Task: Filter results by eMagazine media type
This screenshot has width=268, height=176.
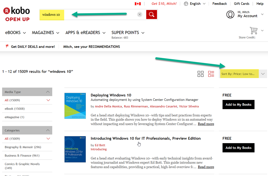Action: [14, 117]
